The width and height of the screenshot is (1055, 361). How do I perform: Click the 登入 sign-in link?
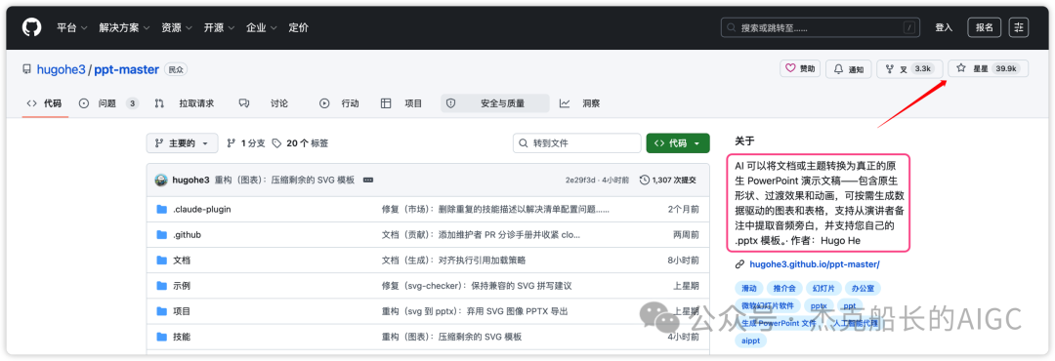[944, 27]
